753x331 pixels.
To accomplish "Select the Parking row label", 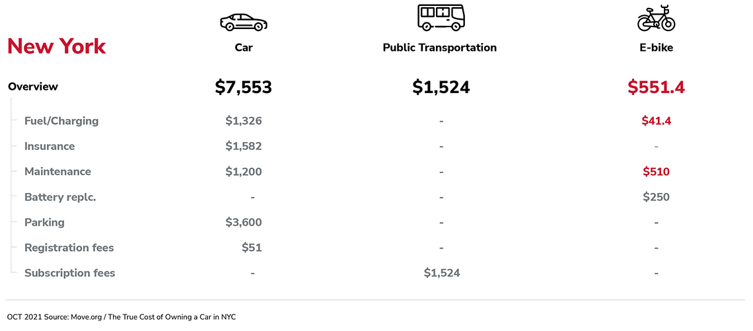I will click(x=44, y=222).
